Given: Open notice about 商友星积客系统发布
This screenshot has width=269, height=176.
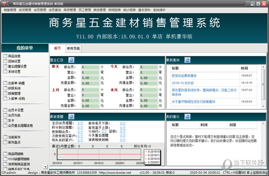Looking at the screenshot, I should 204,92.
